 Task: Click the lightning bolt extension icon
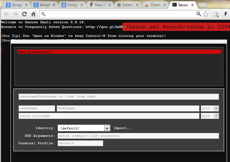click(x=226, y=14)
